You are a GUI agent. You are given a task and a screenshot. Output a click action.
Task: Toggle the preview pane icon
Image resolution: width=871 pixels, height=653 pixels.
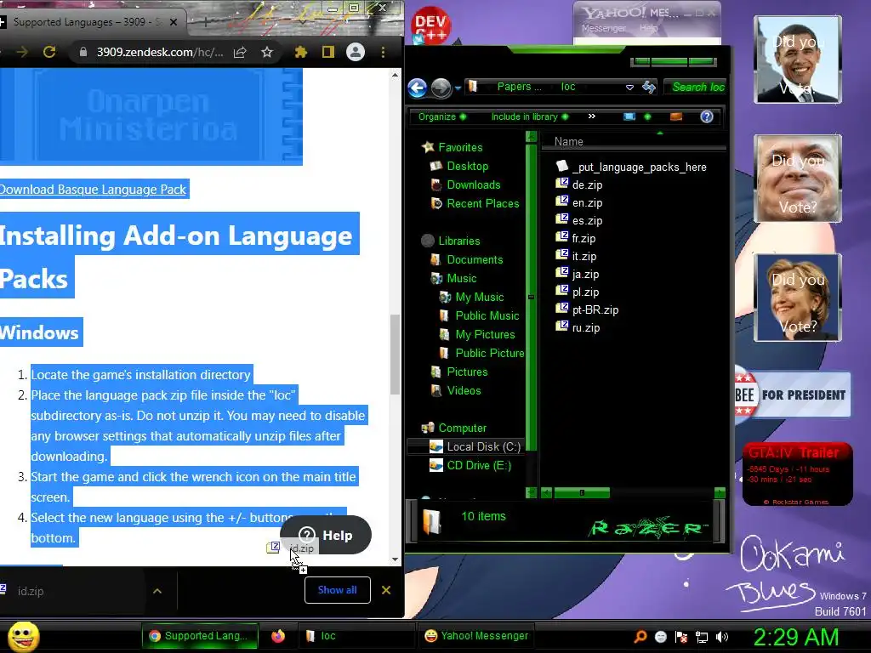[x=676, y=116]
